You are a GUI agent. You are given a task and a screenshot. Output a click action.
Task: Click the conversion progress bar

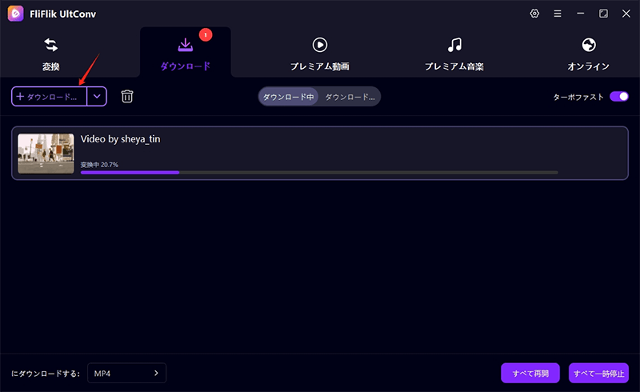tap(319, 172)
